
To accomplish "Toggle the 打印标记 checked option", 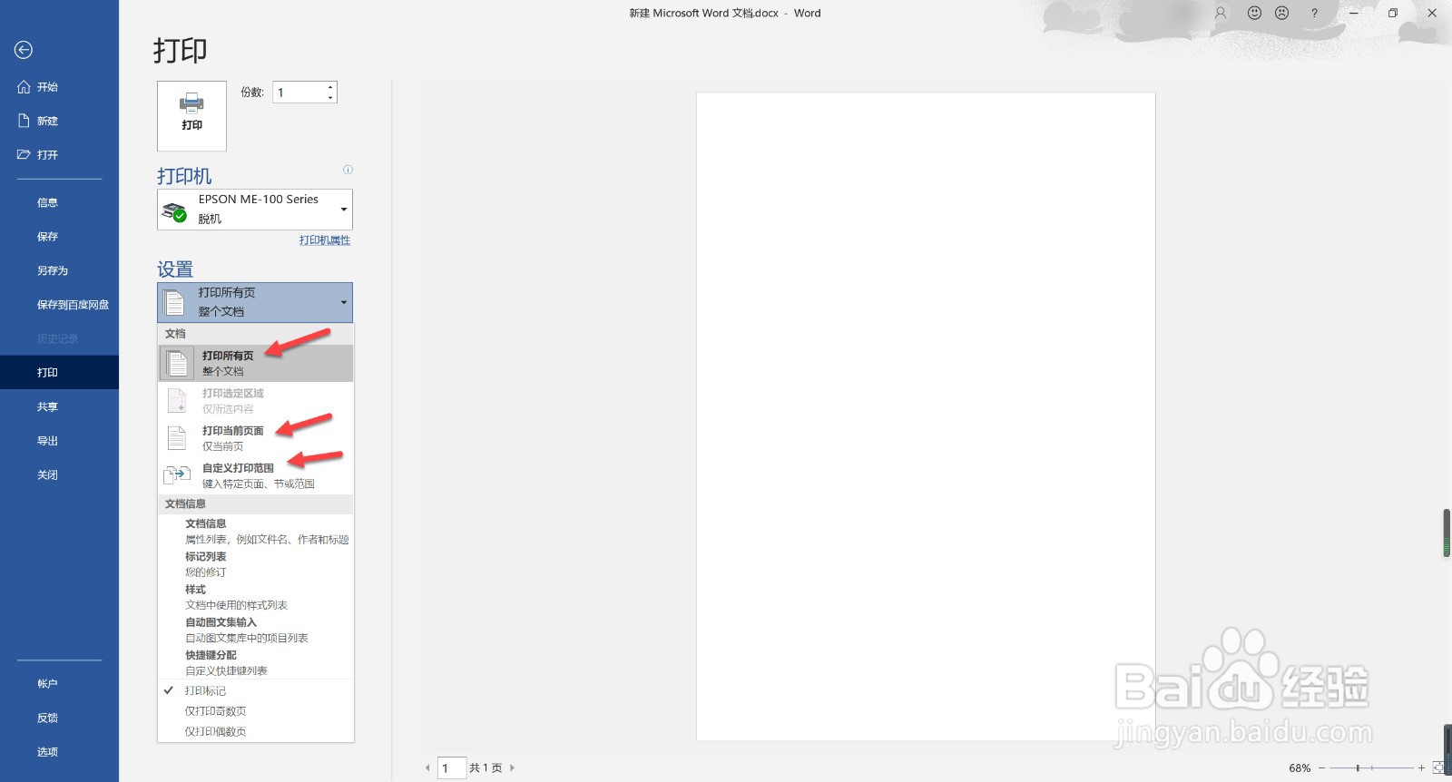I will pos(255,690).
